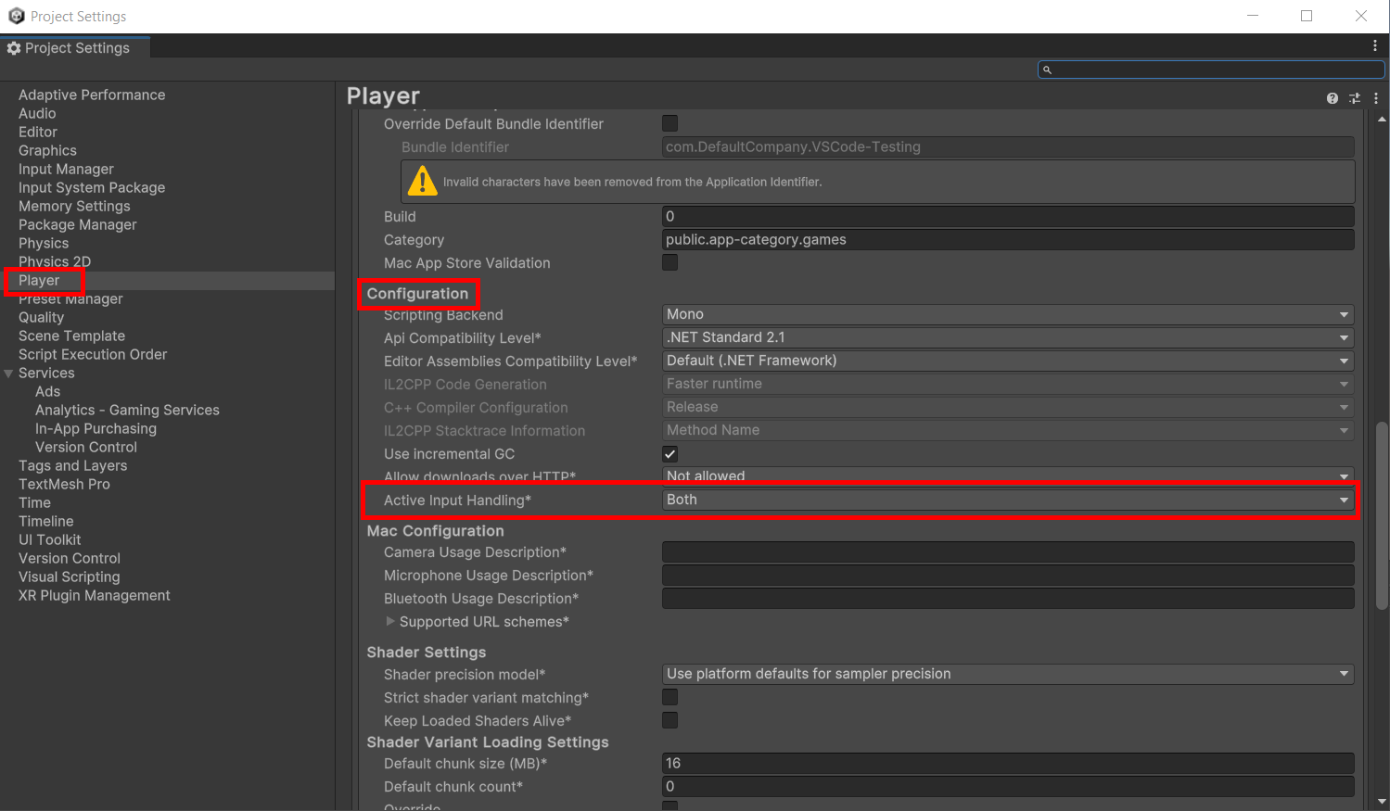Image resolution: width=1390 pixels, height=811 pixels.
Task: Collapse the Services tree group
Action: [x=9, y=373]
